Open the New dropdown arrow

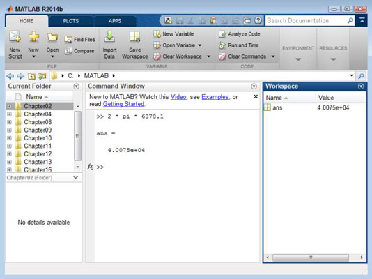[33, 56]
